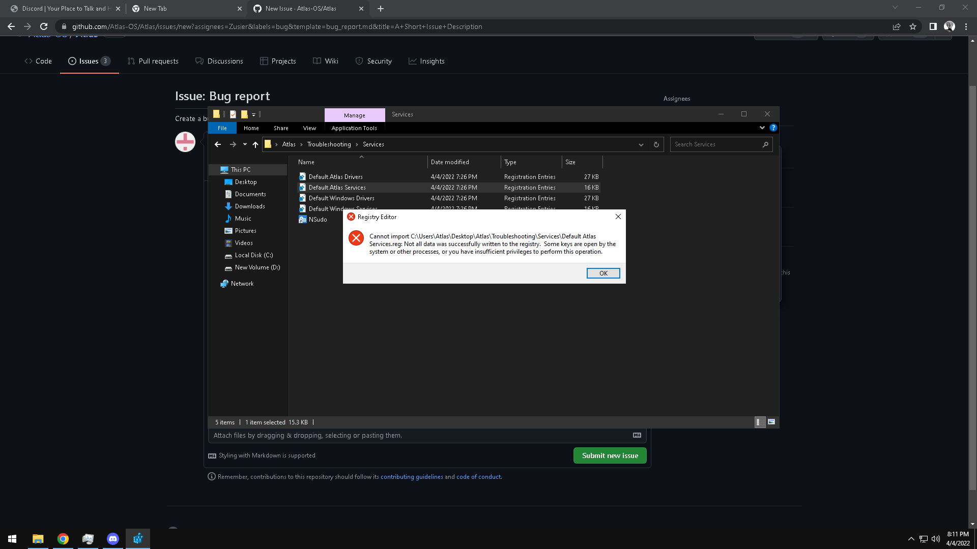Image resolution: width=977 pixels, height=549 pixels.
Task: Refresh the Services folder view
Action: [656, 144]
